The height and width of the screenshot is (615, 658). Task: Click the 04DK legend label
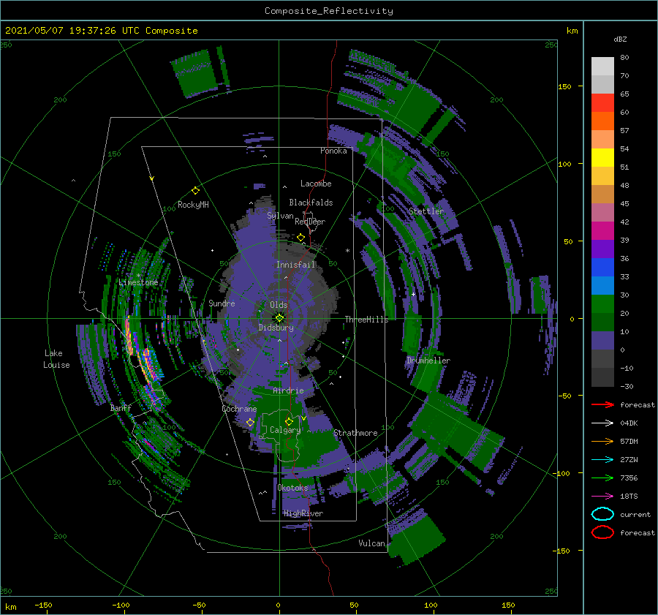click(629, 423)
